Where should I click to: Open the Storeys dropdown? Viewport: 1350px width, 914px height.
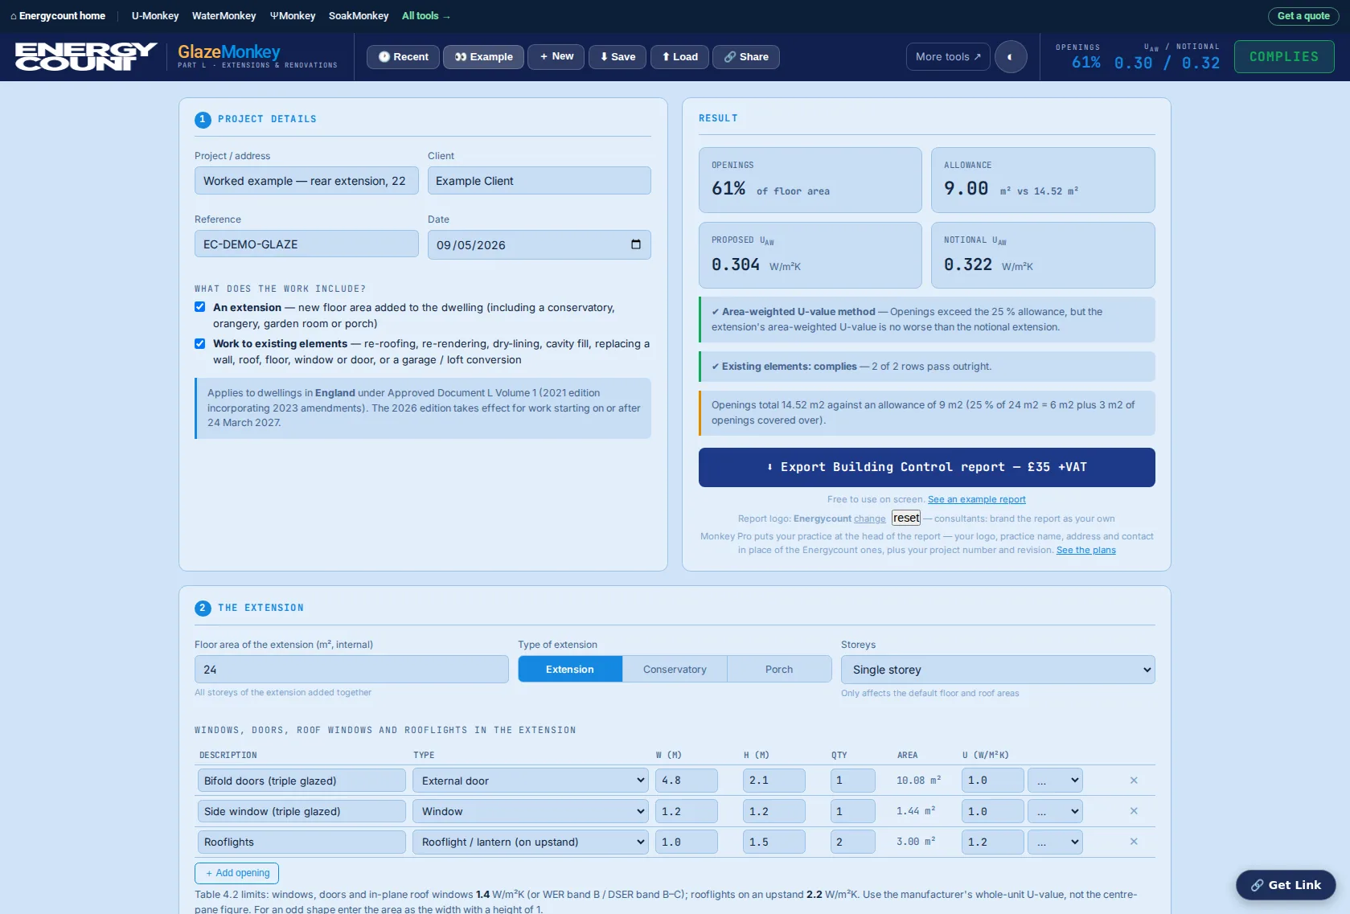(x=998, y=670)
